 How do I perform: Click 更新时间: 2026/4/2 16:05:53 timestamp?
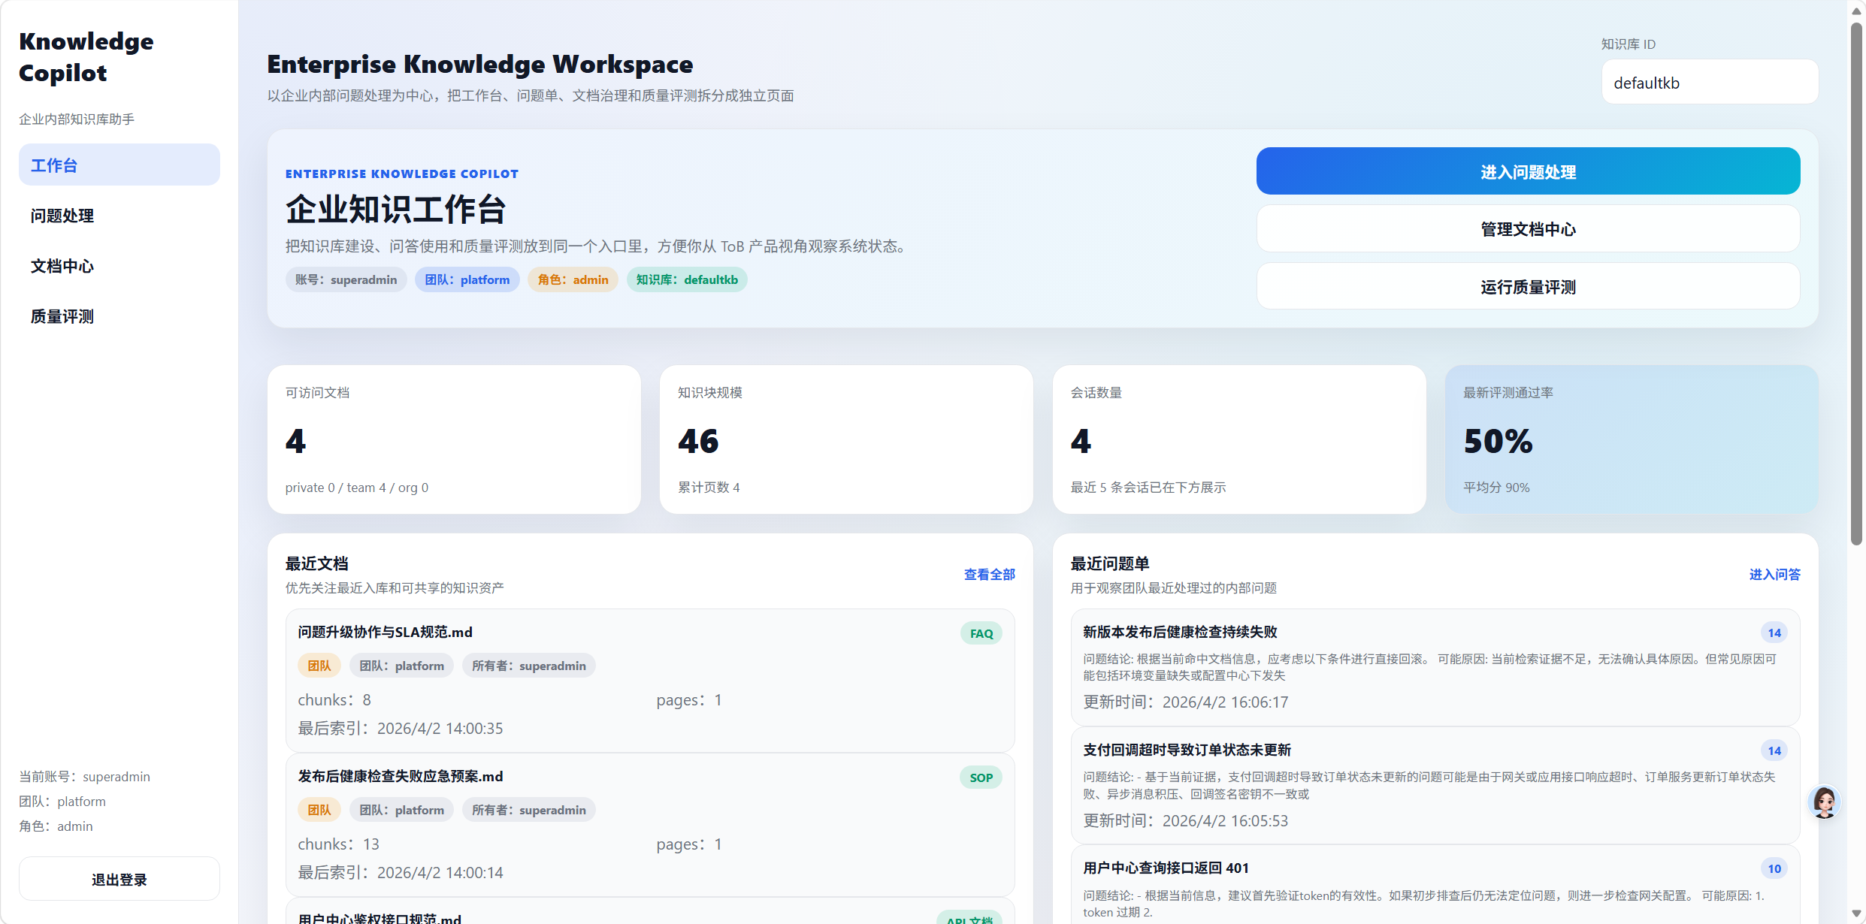[1185, 820]
